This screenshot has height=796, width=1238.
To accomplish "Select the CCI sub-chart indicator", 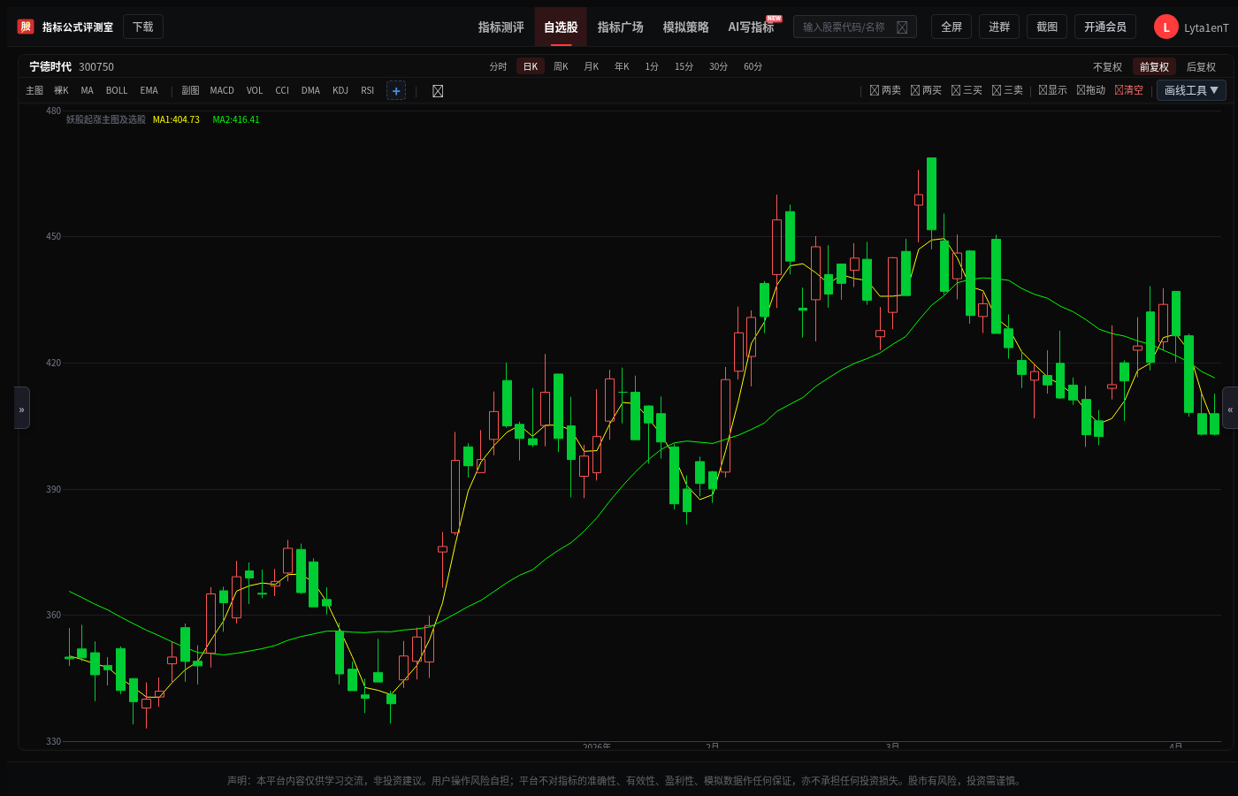I will 282,91.
